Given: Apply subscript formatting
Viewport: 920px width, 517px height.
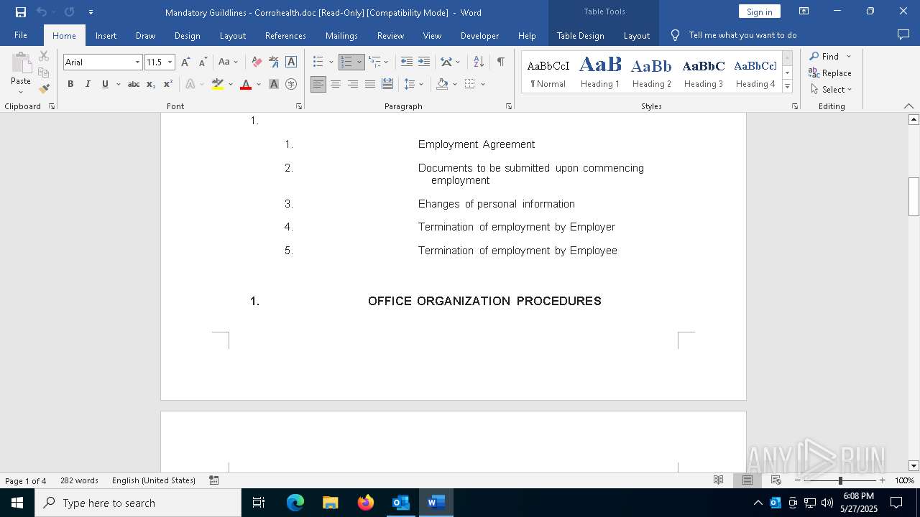Looking at the screenshot, I should click(x=151, y=84).
